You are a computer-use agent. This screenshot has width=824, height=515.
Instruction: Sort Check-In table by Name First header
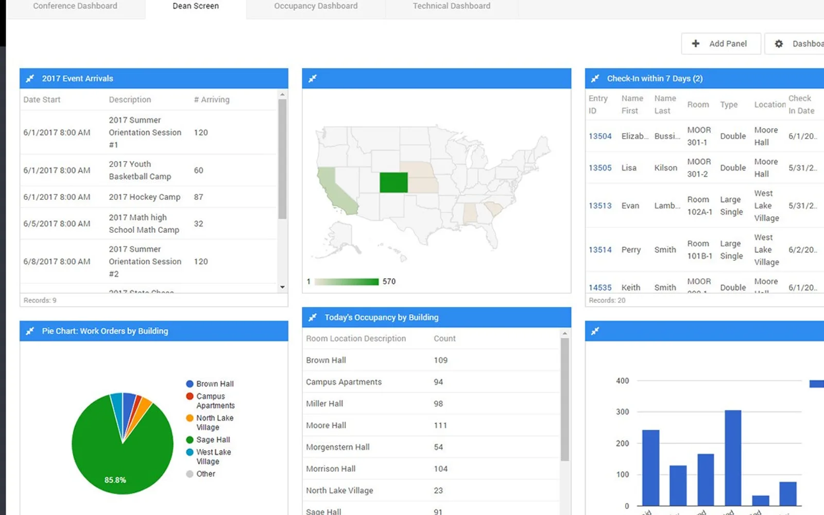coord(632,105)
